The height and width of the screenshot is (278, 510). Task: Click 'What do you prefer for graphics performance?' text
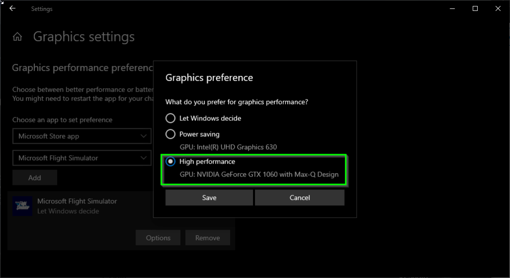tap(237, 102)
